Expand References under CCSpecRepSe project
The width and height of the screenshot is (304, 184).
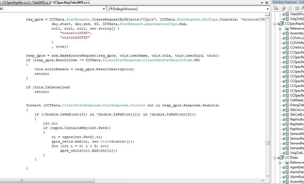tap(280, 29)
